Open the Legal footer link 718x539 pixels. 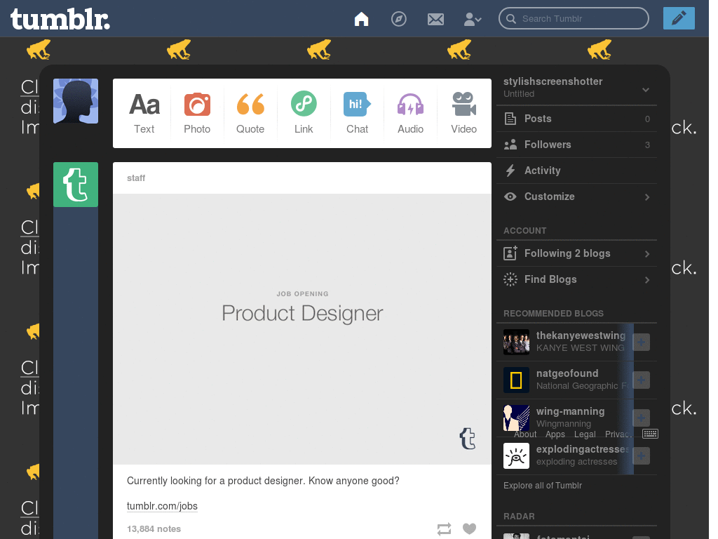[585, 434]
